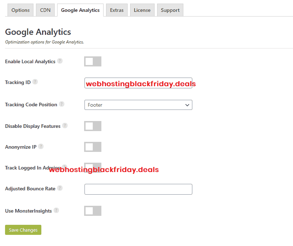The image size is (293, 246).
Task: Open help icon for Adjusted Bounce Rate
Action: pyautogui.click(x=60, y=188)
